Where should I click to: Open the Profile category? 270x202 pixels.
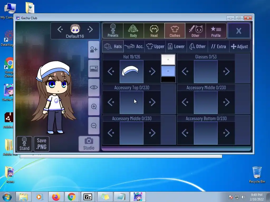tap(216, 31)
